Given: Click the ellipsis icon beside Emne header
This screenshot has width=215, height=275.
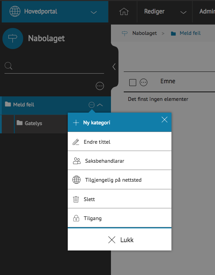Looking at the screenshot, I should click(143, 82).
